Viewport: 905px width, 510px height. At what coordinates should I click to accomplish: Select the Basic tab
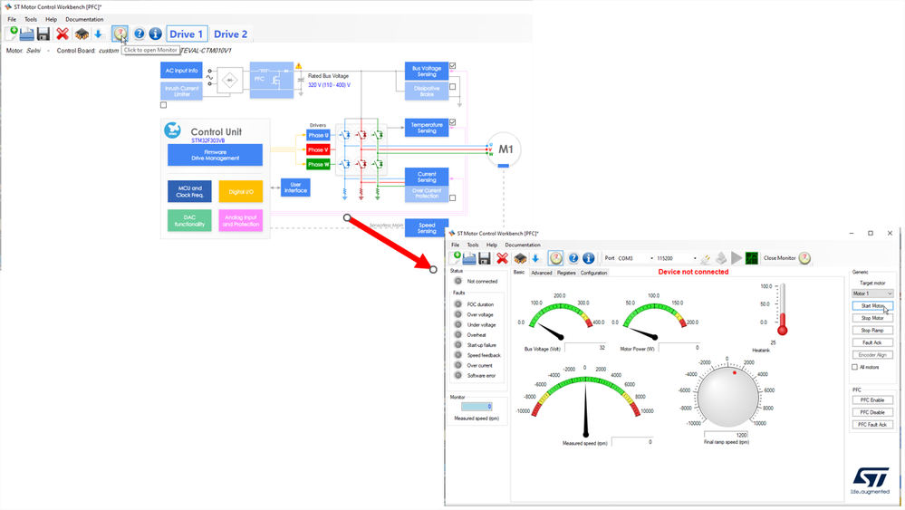pyautogui.click(x=519, y=273)
